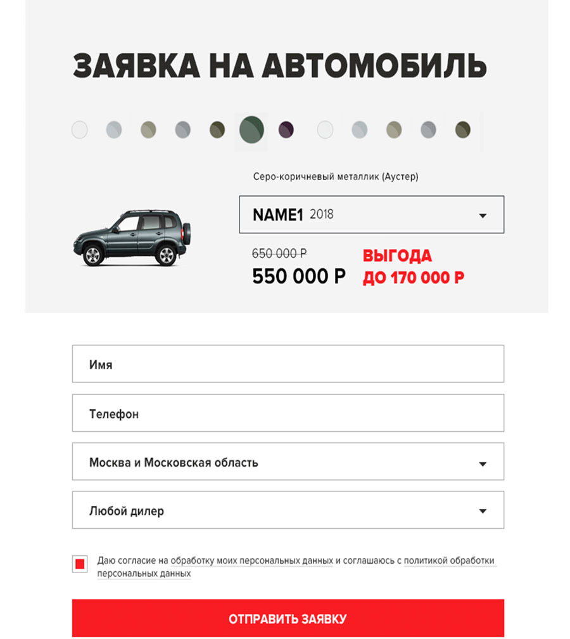This screenshot has width=570, height=639.
Task: Select the first white color swatch
Action: [79, 130]
